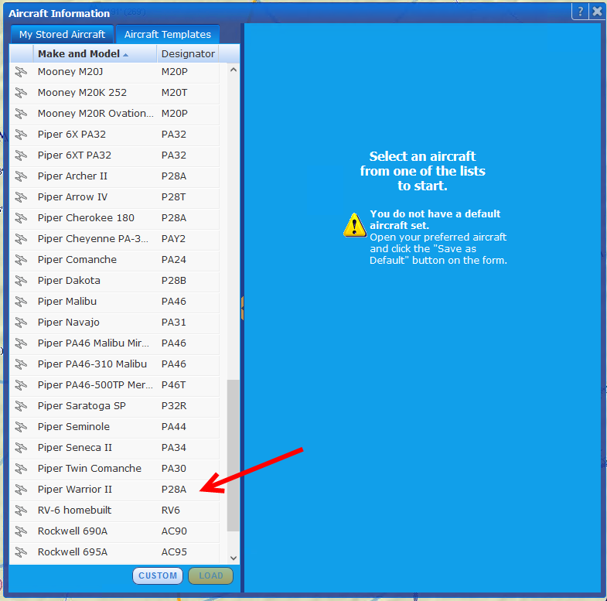
Task: Switch to Aircraft Templates tab
Action: click(168, 35)
